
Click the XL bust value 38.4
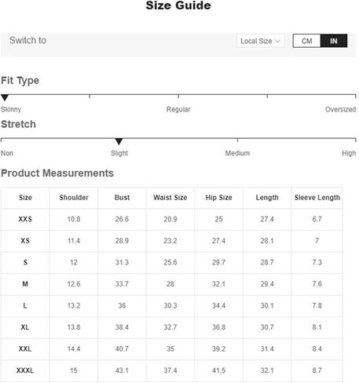(122, 327)
